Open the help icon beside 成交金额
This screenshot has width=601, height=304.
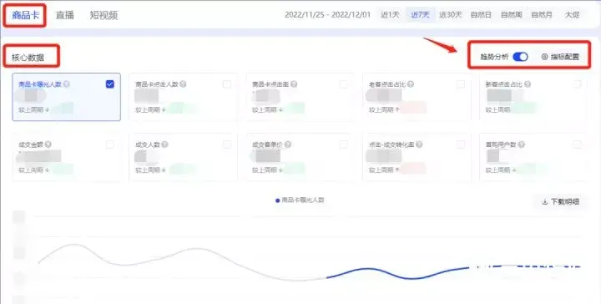(48, 144)
